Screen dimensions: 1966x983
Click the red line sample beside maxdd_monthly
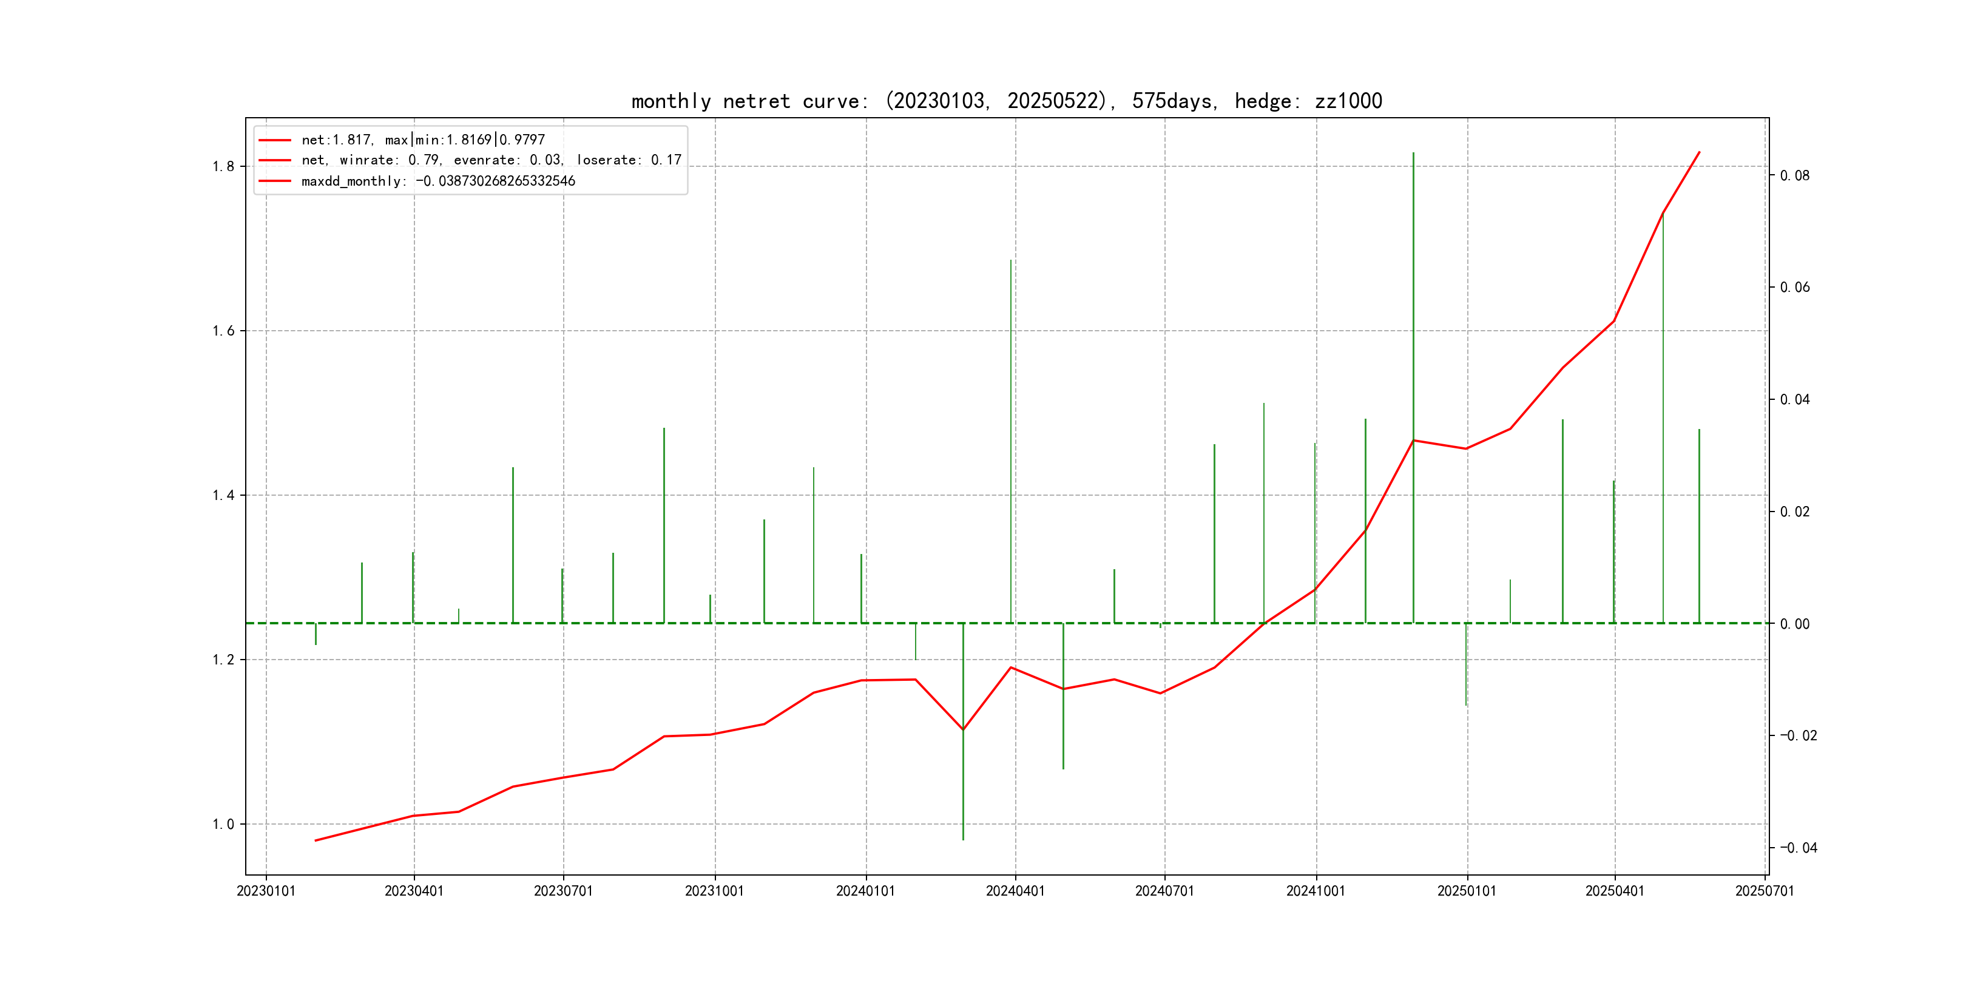275,181
